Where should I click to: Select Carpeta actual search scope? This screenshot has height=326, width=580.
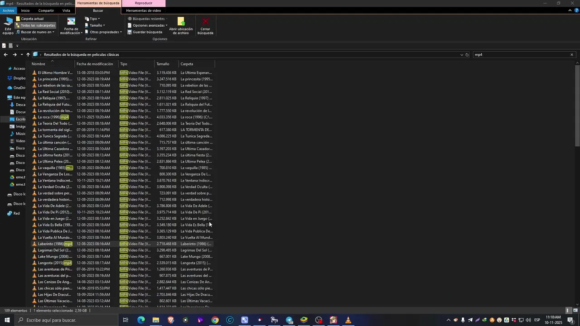(x=30, y=19)
